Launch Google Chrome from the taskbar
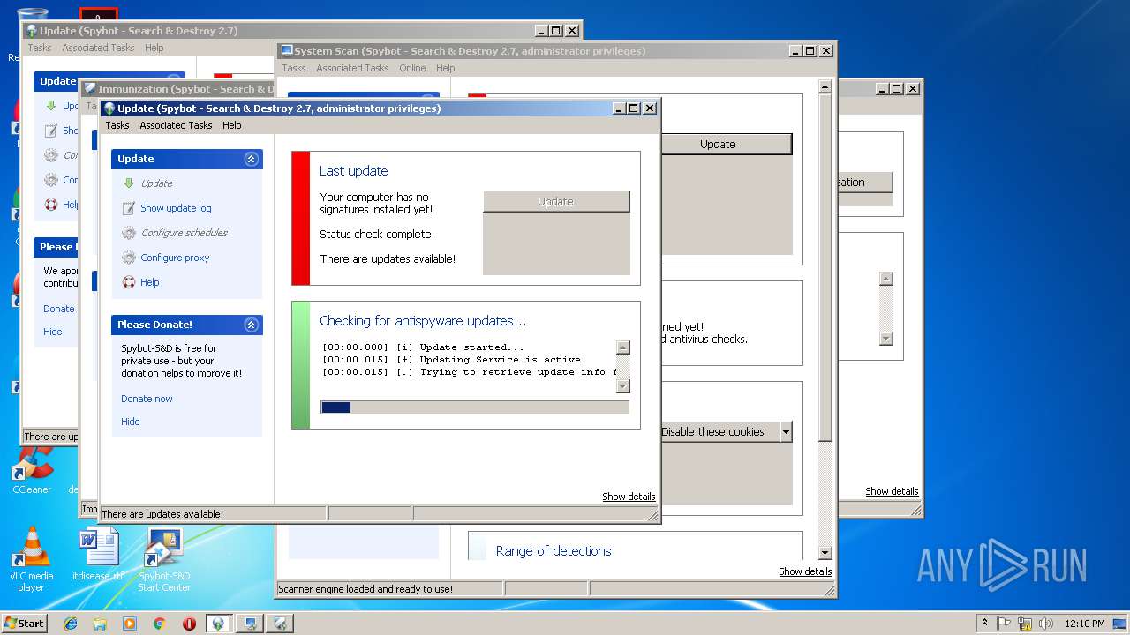 coord(159,624)
